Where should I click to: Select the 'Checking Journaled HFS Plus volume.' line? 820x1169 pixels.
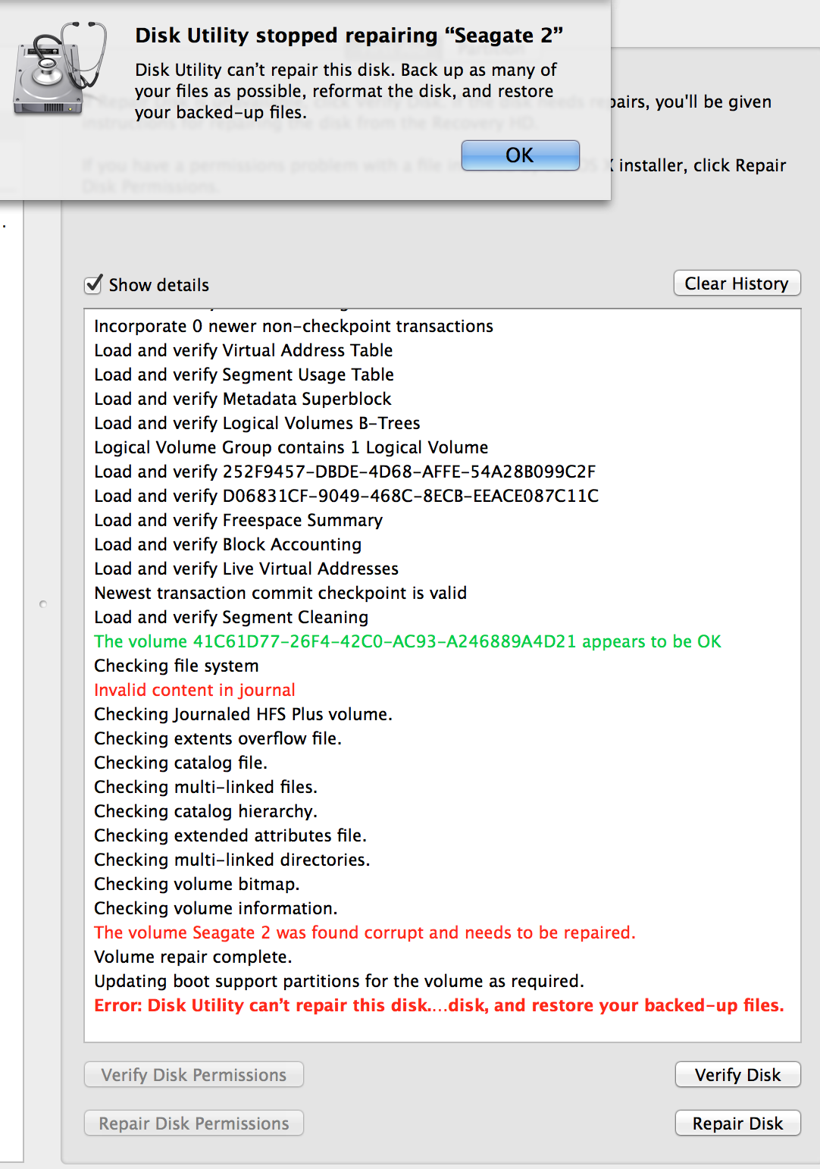243,714
